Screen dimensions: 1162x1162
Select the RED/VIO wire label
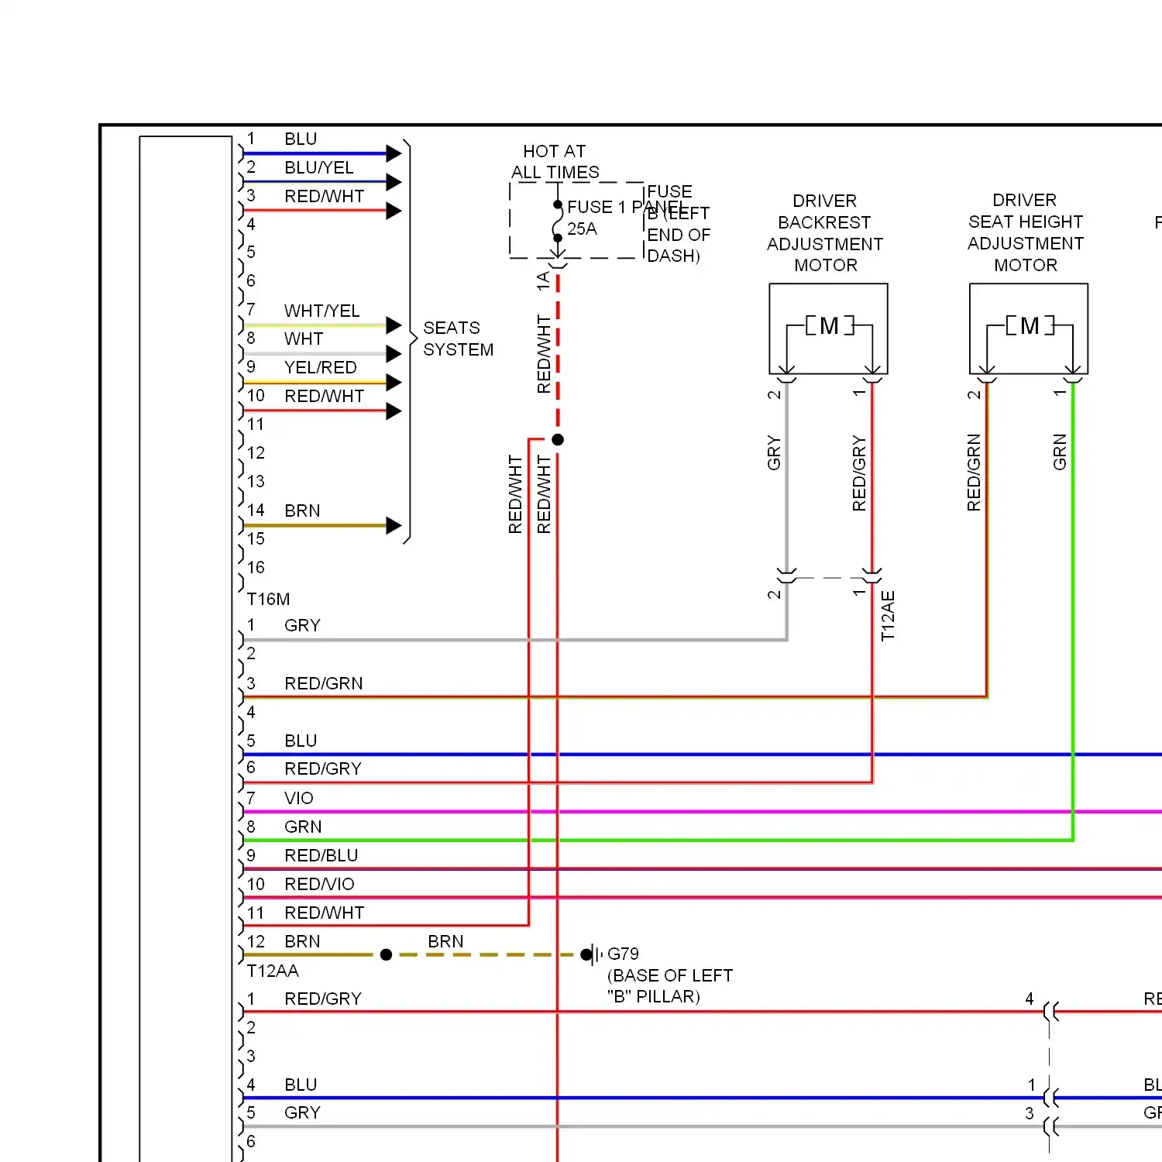point(319,885)
